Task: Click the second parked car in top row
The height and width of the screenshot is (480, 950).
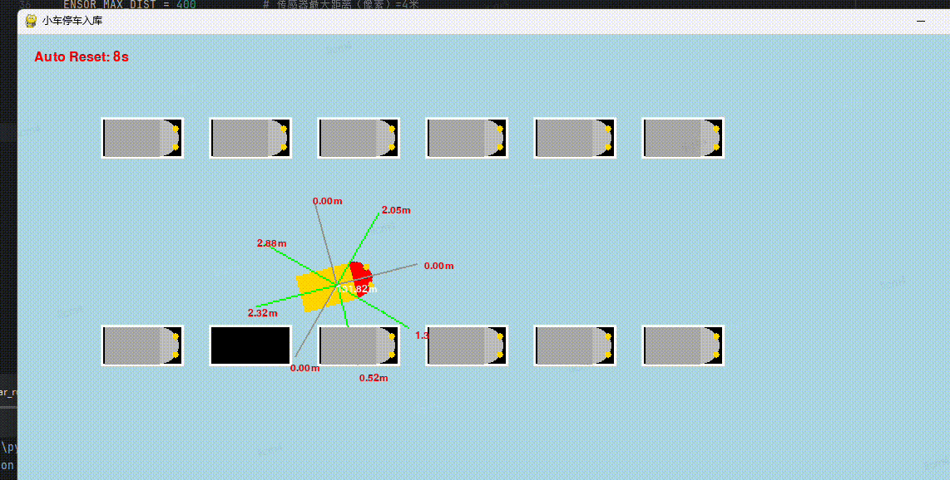Action: tap(251, 138)
